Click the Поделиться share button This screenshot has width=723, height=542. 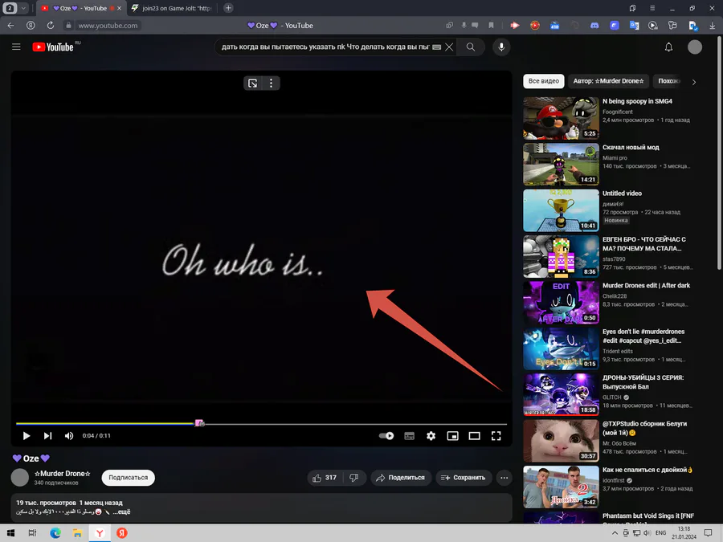click(x=400, y=478)
